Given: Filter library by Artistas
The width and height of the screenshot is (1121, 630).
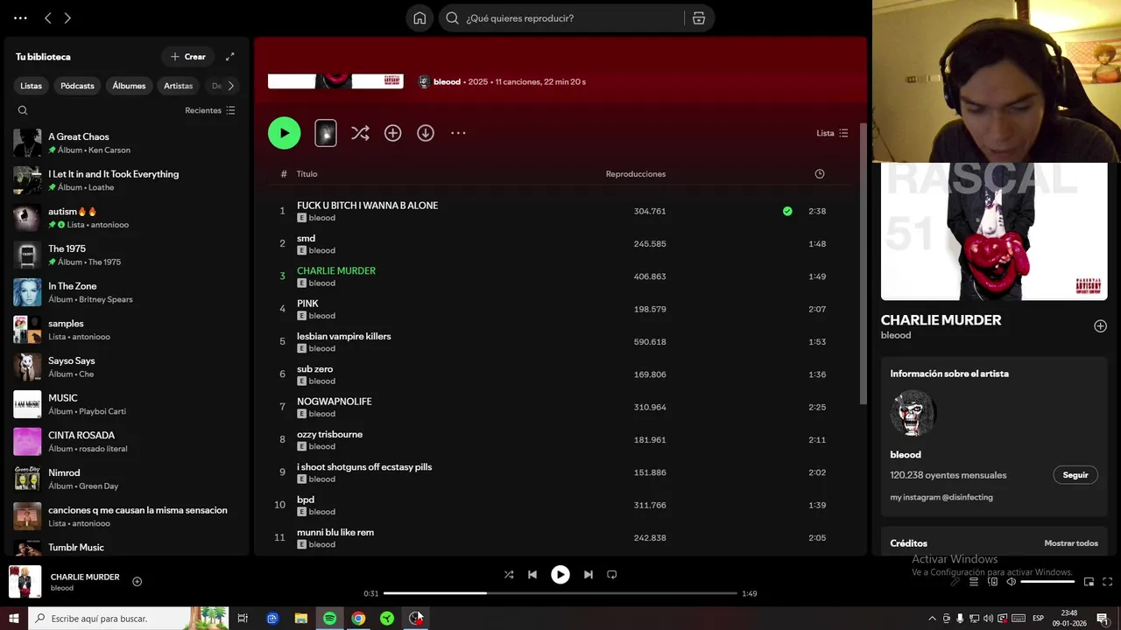Looking at the screenshot, I should pyautogui.click(x=178, y=86).
